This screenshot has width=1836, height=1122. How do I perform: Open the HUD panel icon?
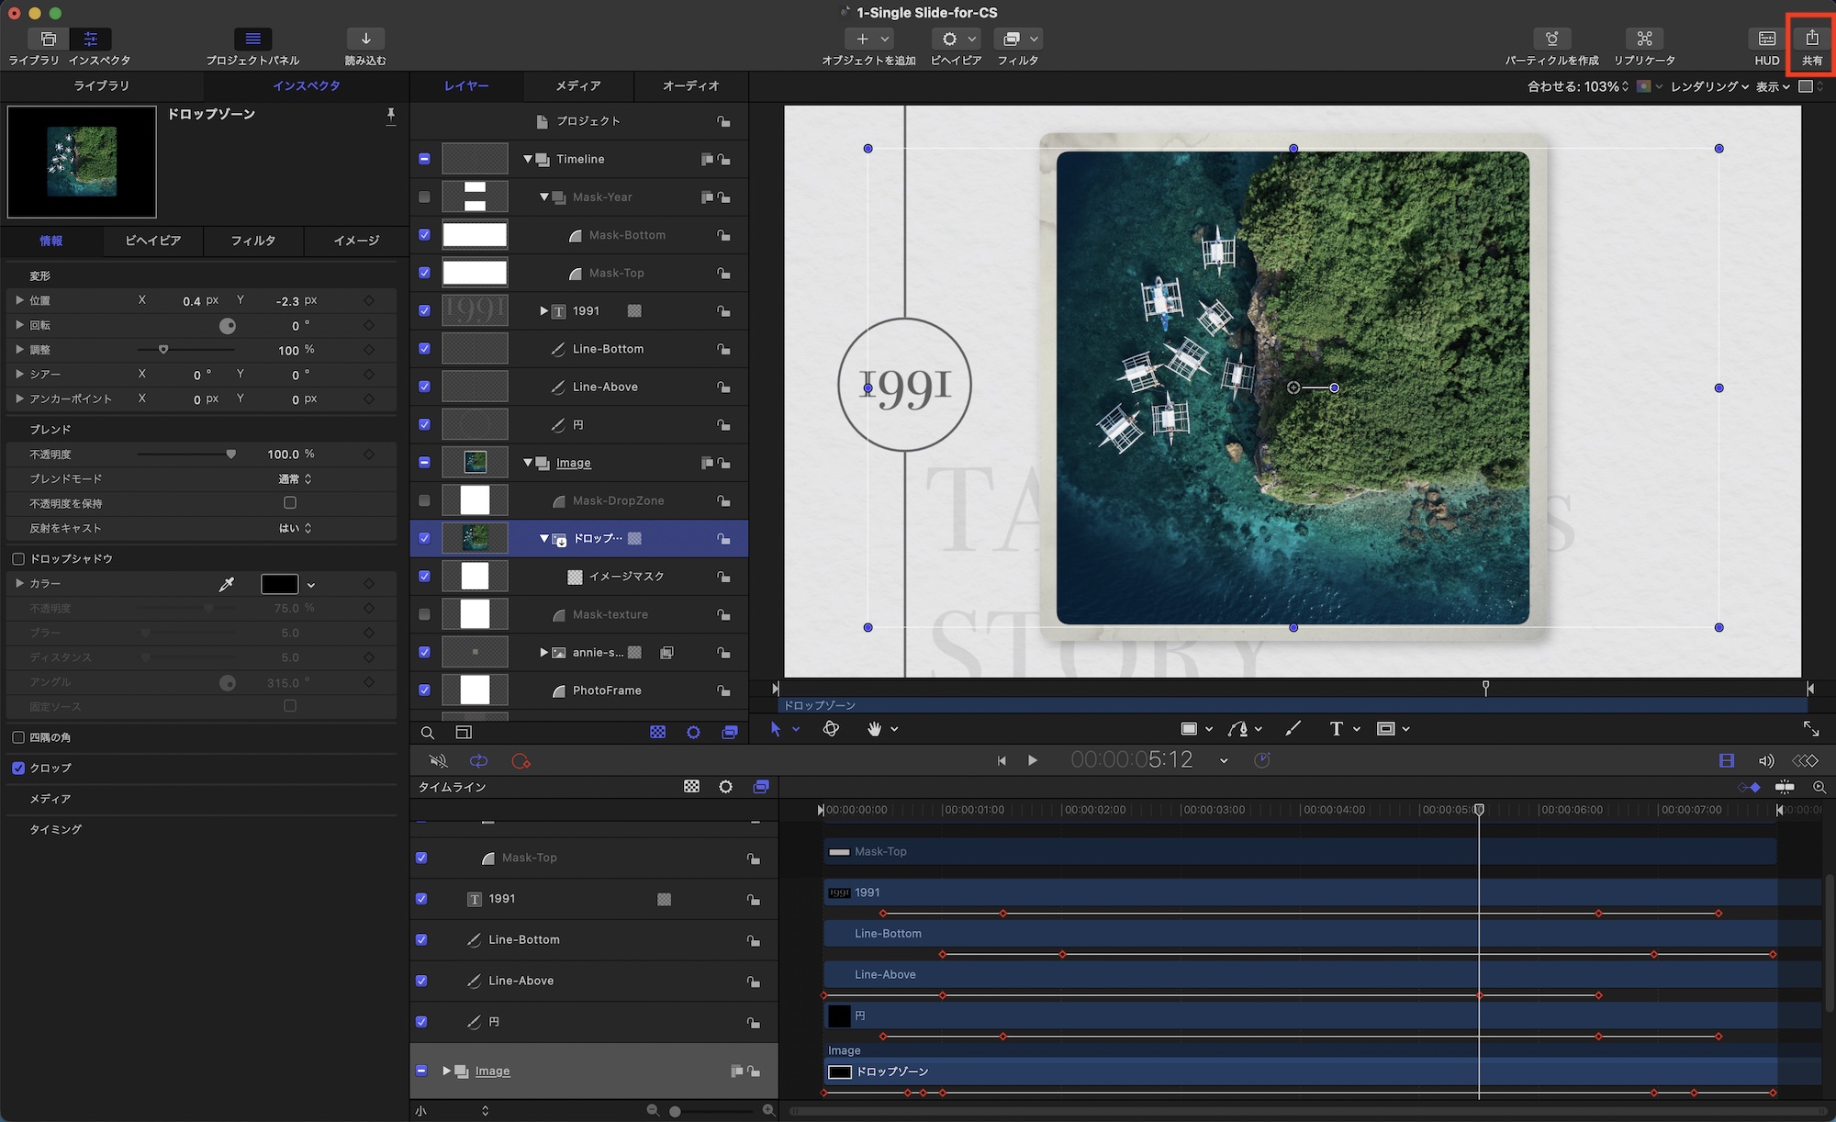(1766, 39)
